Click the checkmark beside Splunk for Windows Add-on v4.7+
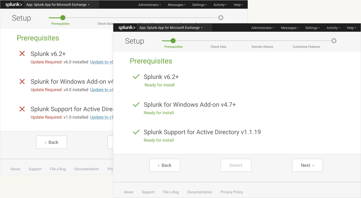The image size is (361, 198). (136, 104)
